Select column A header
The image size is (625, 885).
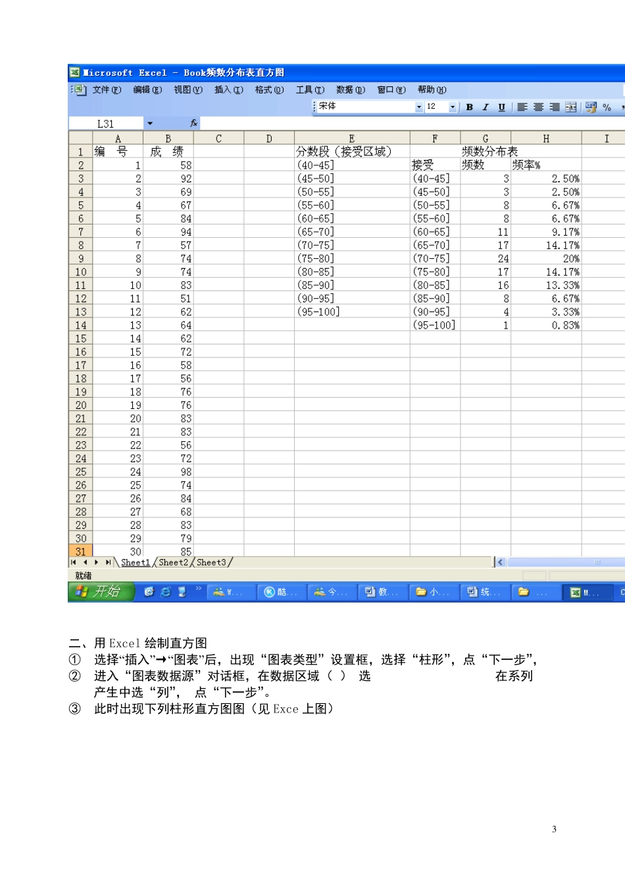pyautogui.click(x=118, y=138)
